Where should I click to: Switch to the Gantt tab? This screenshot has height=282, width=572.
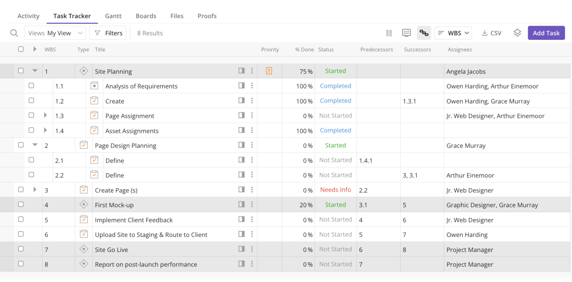(x=113, y=16)
